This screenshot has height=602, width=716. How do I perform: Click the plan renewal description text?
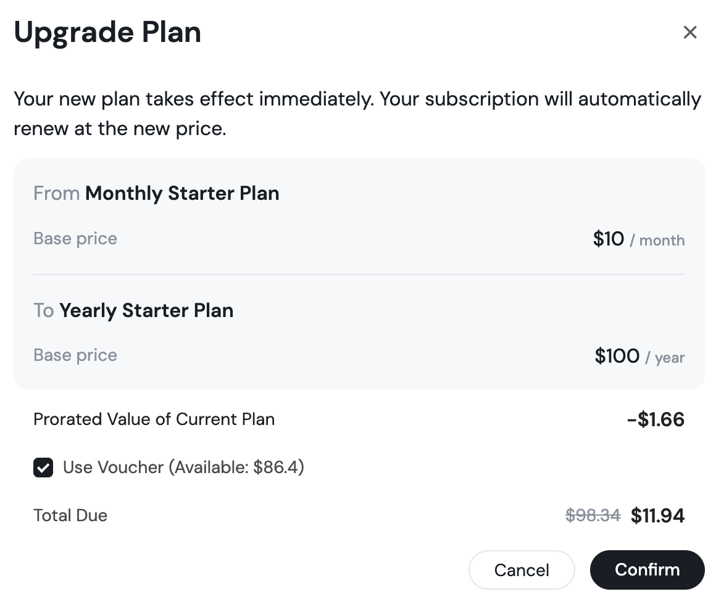[357, 114]
